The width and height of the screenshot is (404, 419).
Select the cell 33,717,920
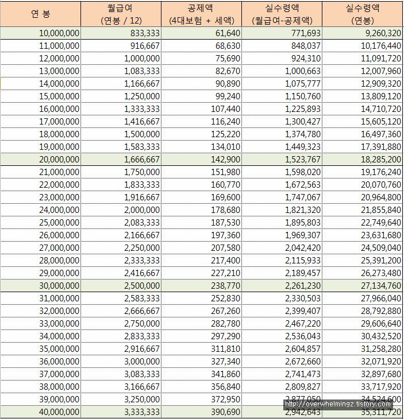click(x=363, y=386)
